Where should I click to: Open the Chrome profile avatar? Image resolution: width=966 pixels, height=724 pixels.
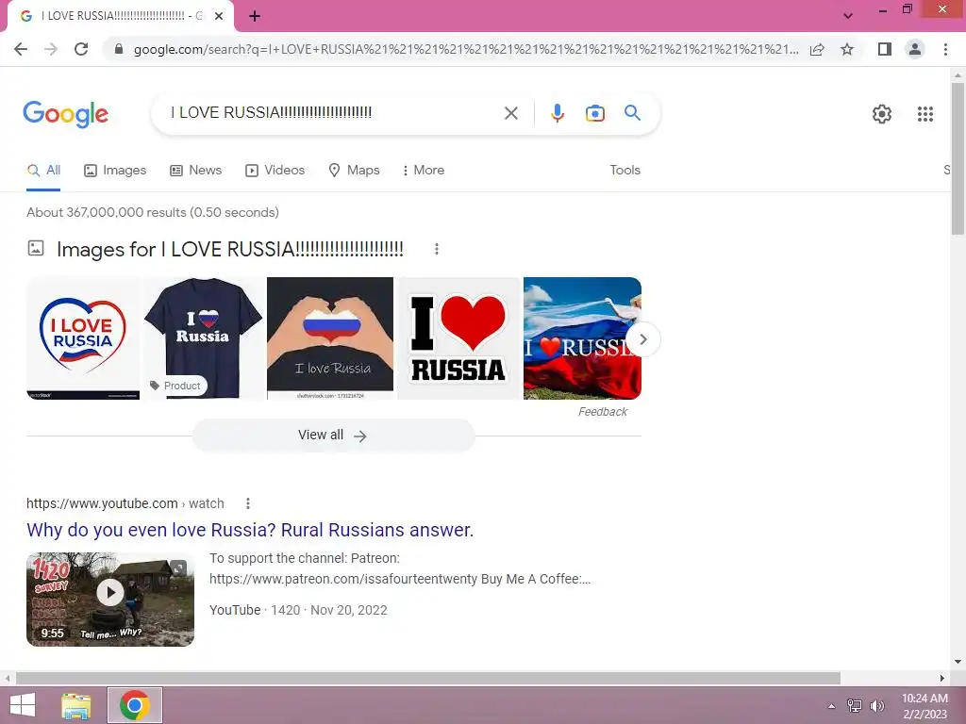pyautogui.click(x=915, y=49)
